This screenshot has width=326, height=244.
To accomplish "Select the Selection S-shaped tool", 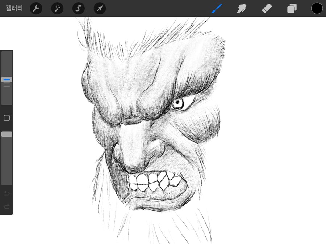I will pos(78,9).
